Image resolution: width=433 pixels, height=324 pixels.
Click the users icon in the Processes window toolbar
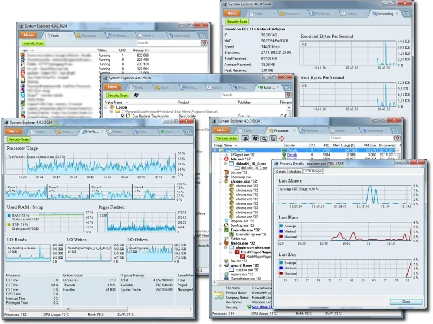(x=245, y=138)
